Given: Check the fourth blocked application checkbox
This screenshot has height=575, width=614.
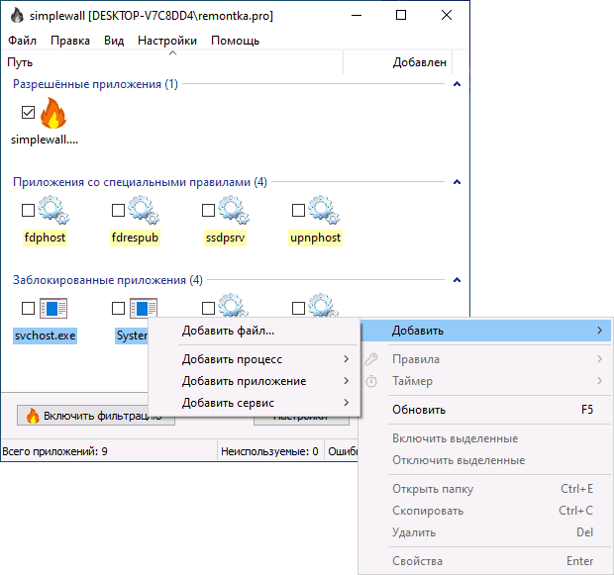Looking at the screenshot, I should pos(298,308).
